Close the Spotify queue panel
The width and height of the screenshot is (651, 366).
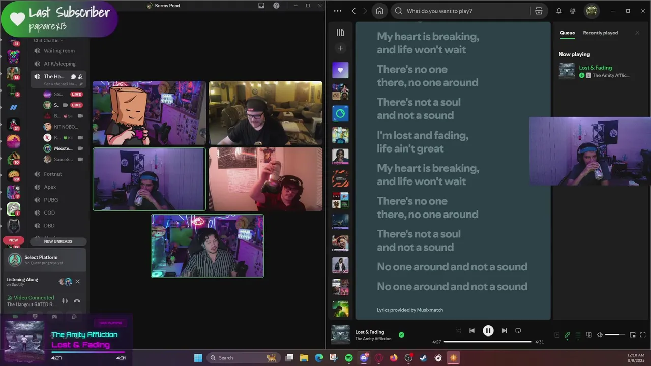click(637, 33)
